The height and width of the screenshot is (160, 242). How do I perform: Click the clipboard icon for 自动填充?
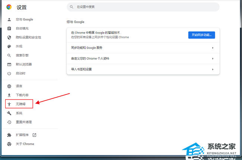click(9, 28)
